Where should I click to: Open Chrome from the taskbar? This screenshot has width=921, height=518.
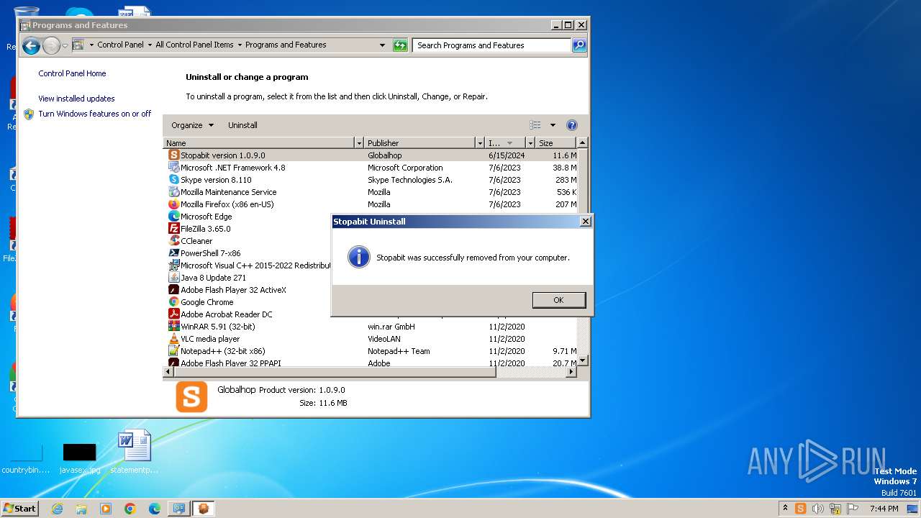tap(130, 509)
